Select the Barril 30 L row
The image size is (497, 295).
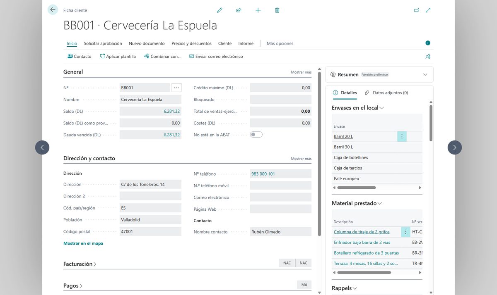point(377,147)
